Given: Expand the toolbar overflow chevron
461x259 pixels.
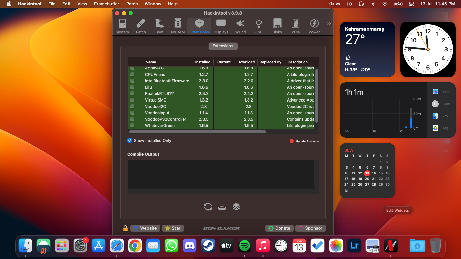Looking at the screenshot, I should (x=329, y=24).
